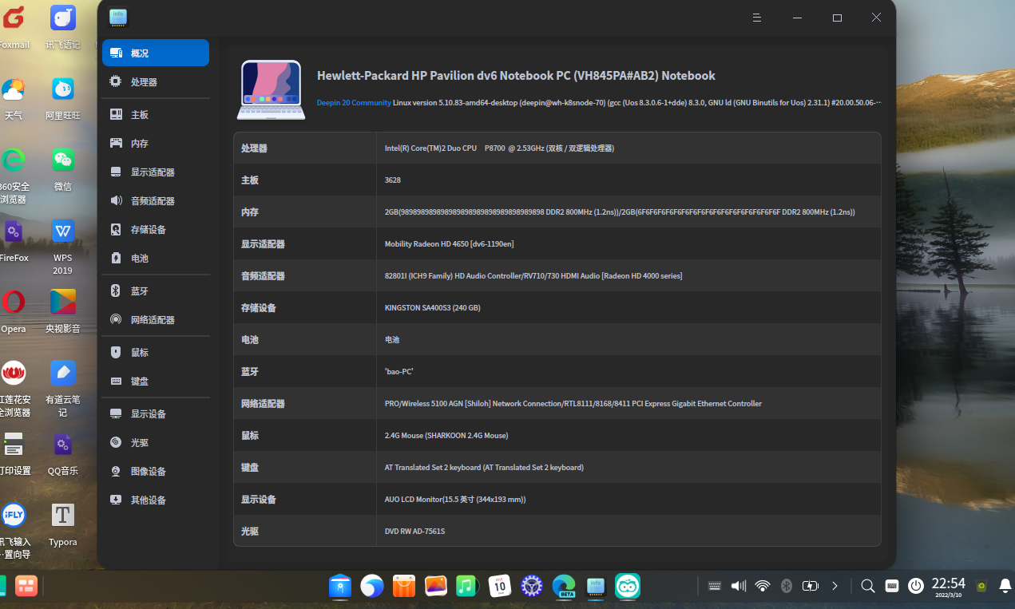Click the 82801I HD Audio Controller value
The height and width of the screenshot is (609, 1015).
[x=533, y=275]
